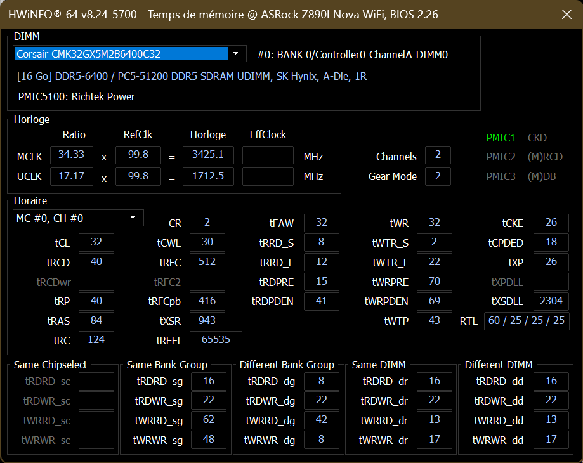Click the tRDRD_dr value field
The height and width of the screenshot is (463, 583).
[435, 381]
